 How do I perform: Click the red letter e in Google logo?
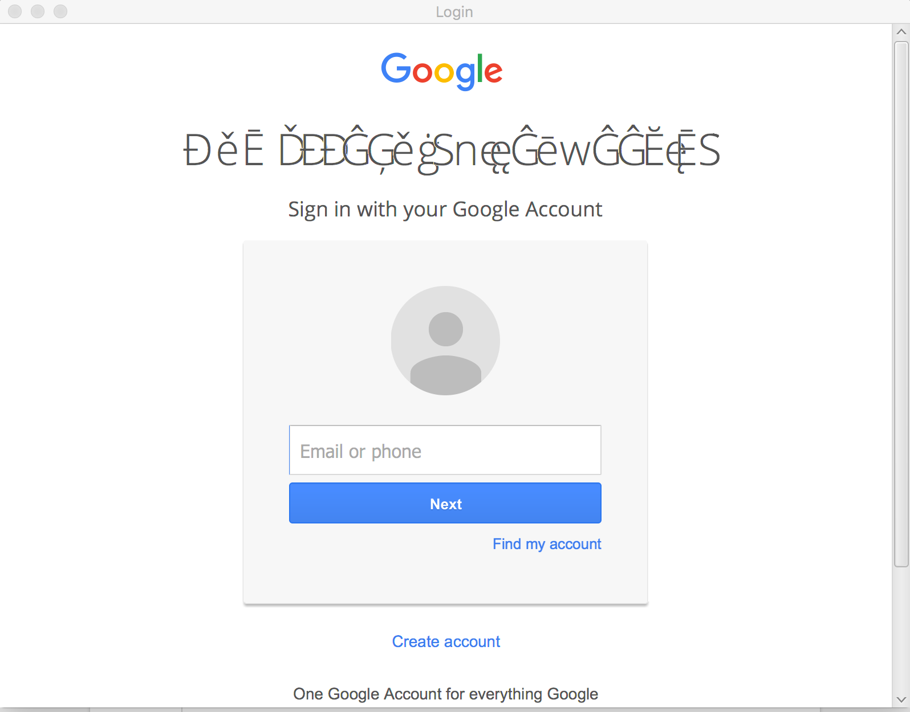(494, 73)
